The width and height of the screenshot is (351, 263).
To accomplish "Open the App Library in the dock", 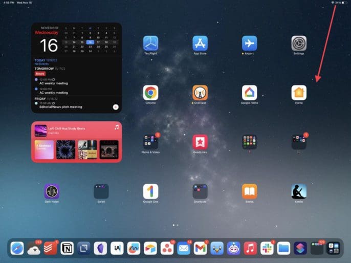I will coord(334,248).
